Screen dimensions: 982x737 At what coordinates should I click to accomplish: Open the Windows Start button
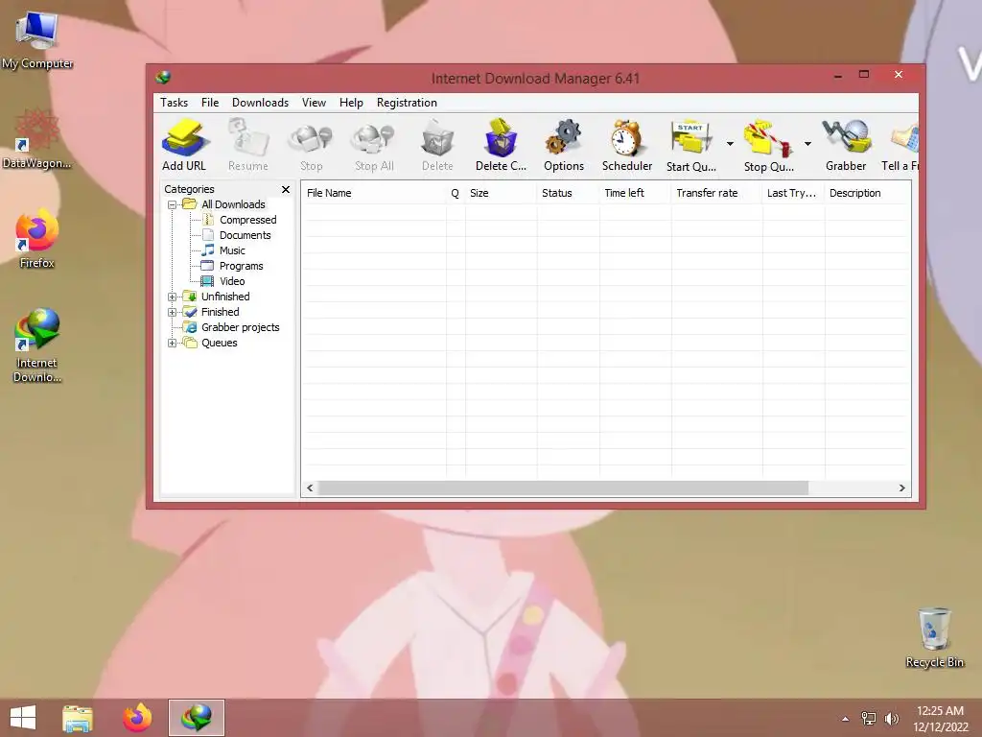pos(23,718)
